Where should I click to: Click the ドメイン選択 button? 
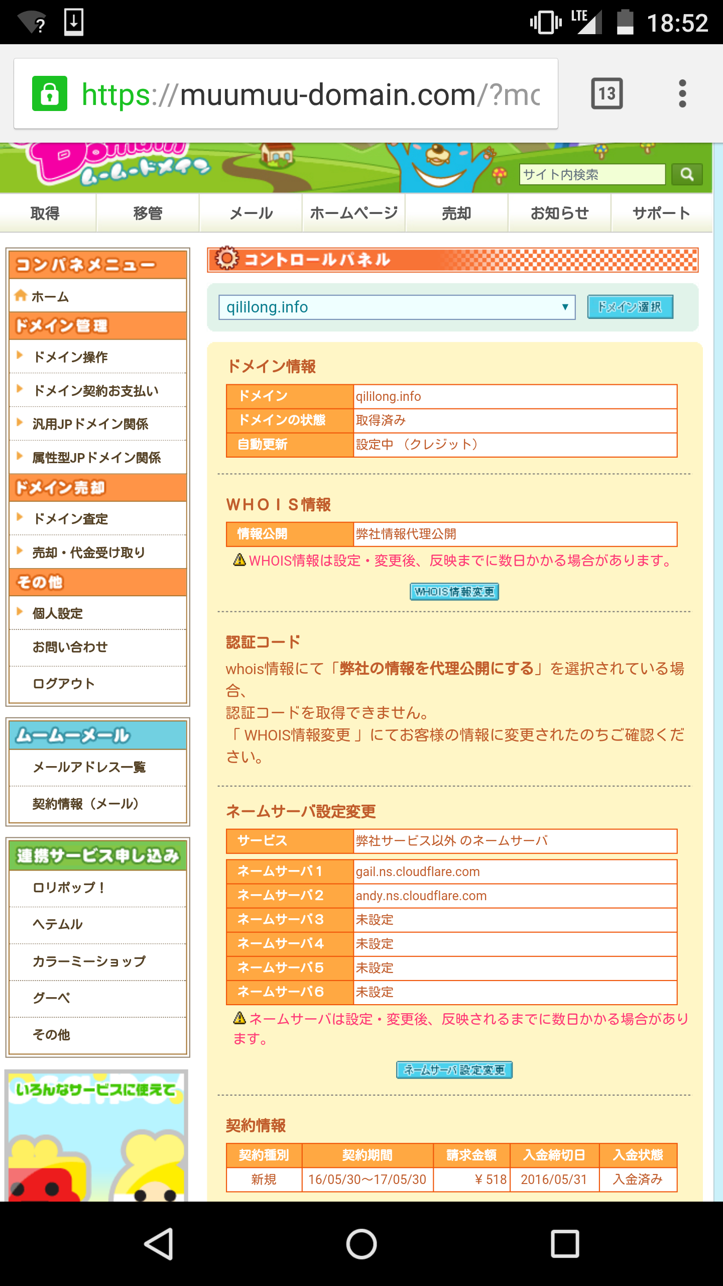(x=630, y=307)
